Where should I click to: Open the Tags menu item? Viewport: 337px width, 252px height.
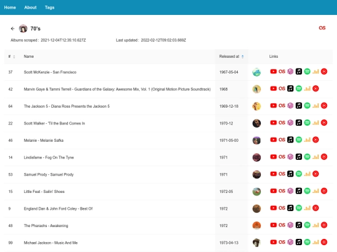[x=49, y=7]
